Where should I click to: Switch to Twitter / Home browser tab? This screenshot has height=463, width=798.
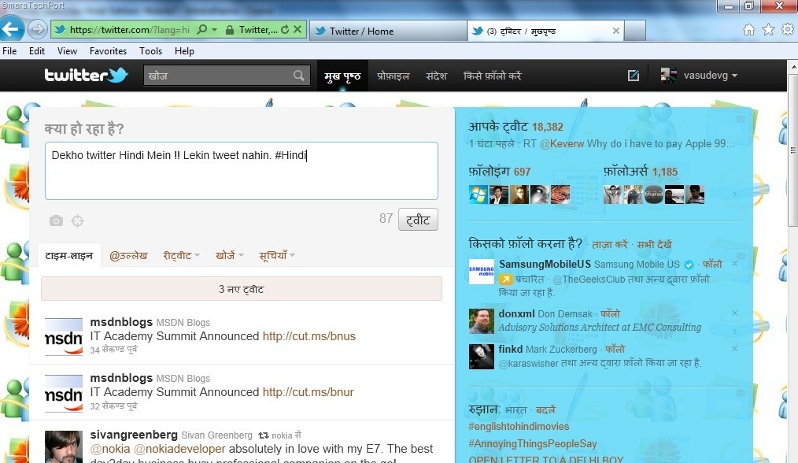(388, 31)
